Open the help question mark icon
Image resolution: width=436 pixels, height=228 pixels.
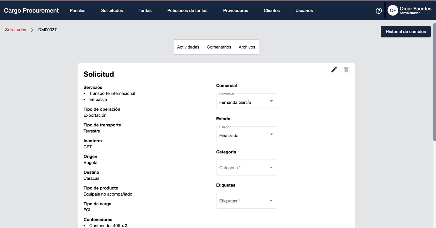tap(379, 11)
